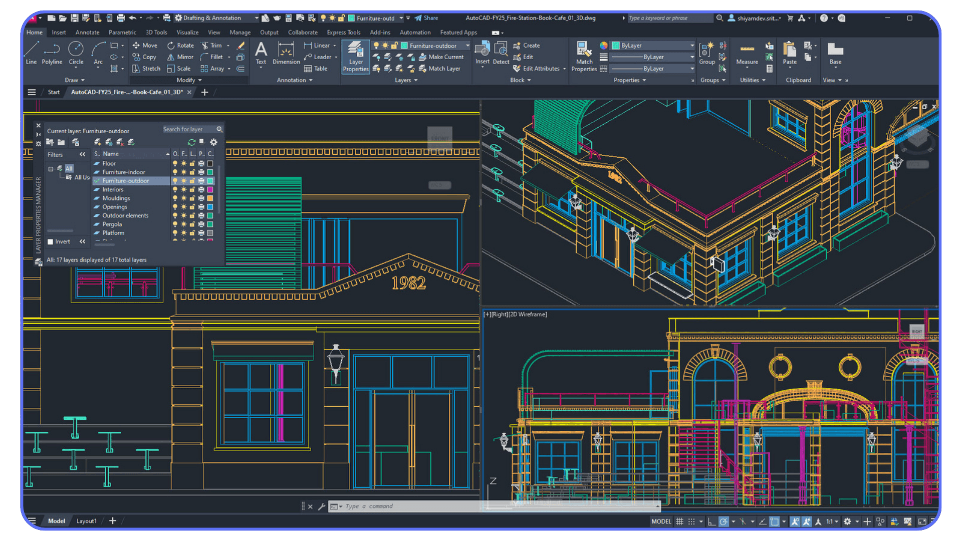
Task: Open the Furniture-outdoor layer dropdown
Action: point(467,45)
